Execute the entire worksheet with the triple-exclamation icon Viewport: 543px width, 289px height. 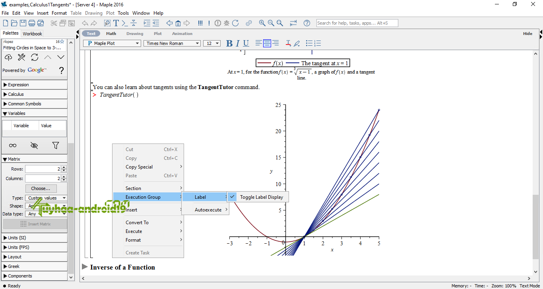point(200,23)
